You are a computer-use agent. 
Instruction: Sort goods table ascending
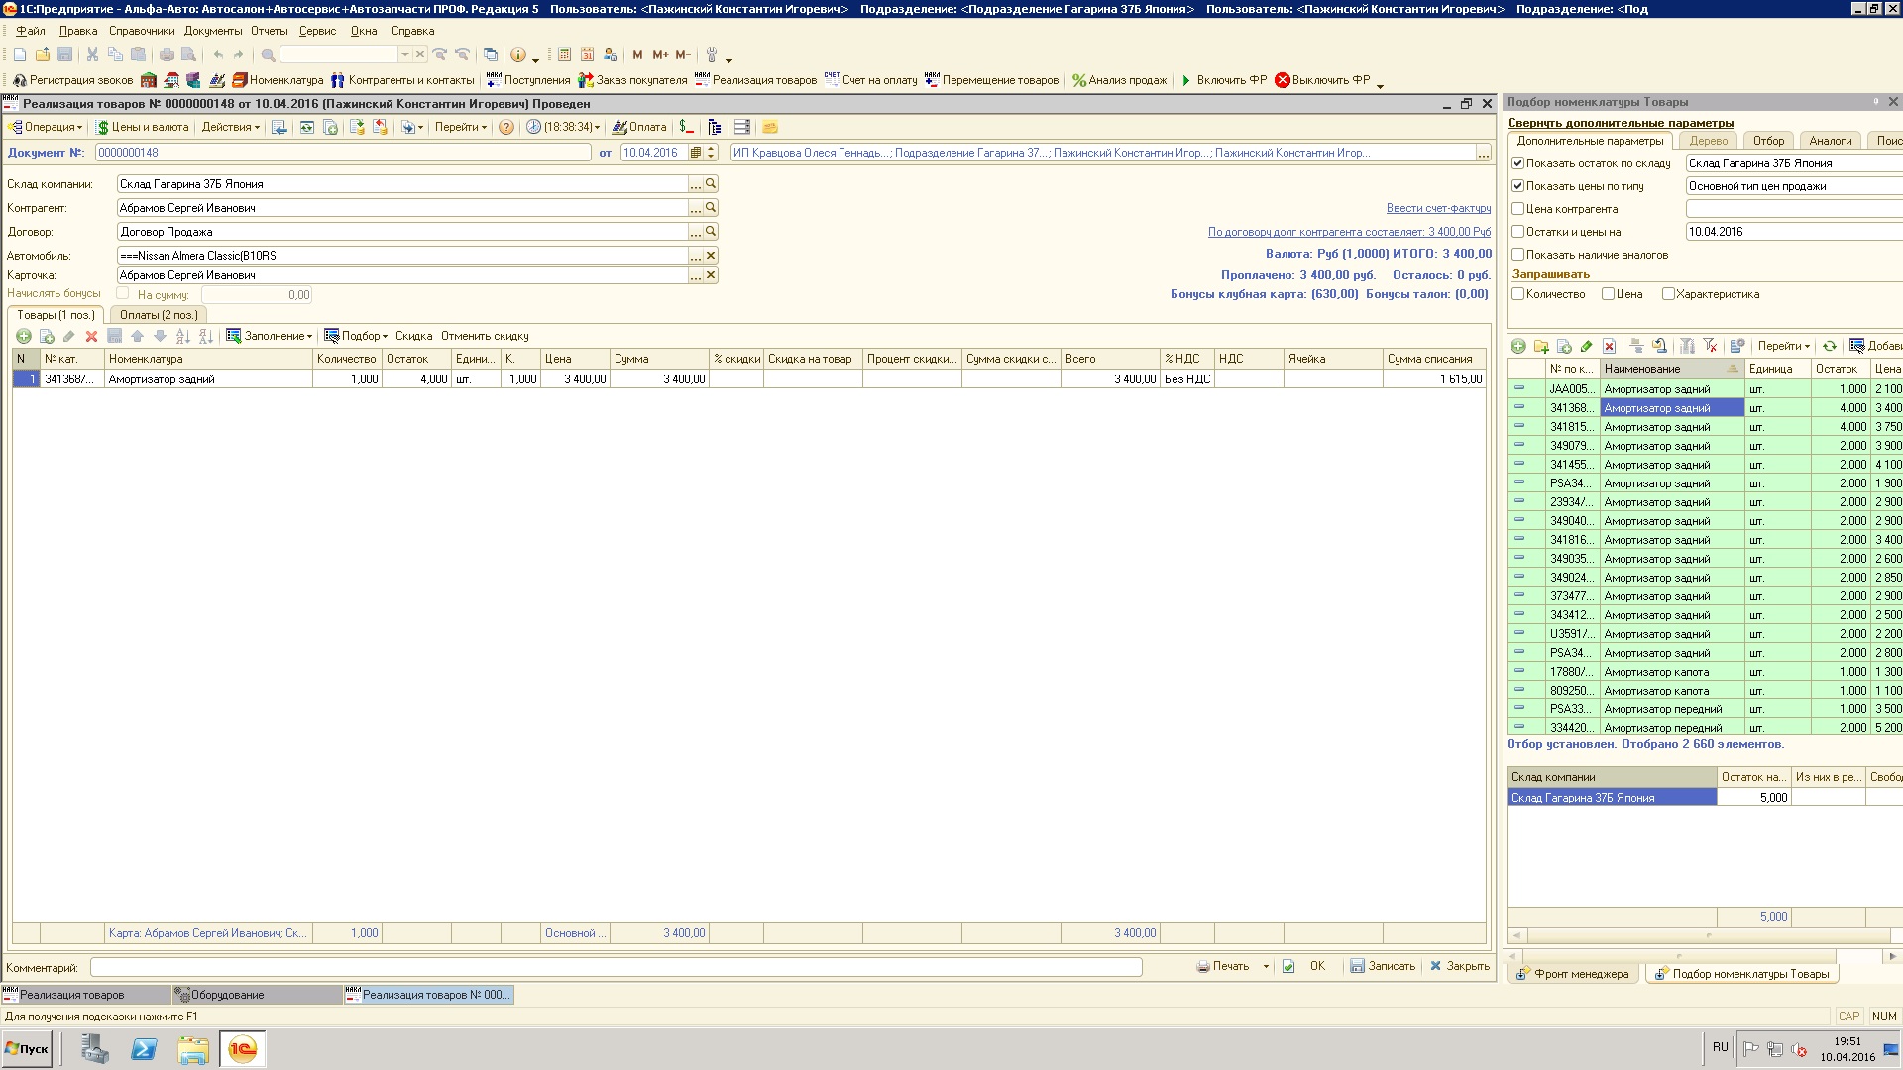coord(183,336)
